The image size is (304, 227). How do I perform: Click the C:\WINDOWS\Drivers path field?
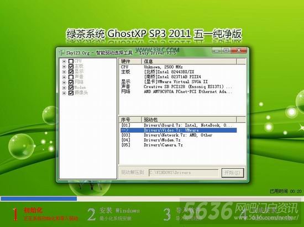(x=184, y=172)
